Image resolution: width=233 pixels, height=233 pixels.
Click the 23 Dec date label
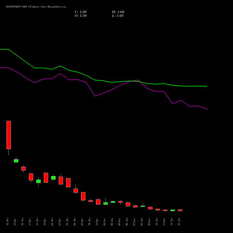[x=60, y=221]
